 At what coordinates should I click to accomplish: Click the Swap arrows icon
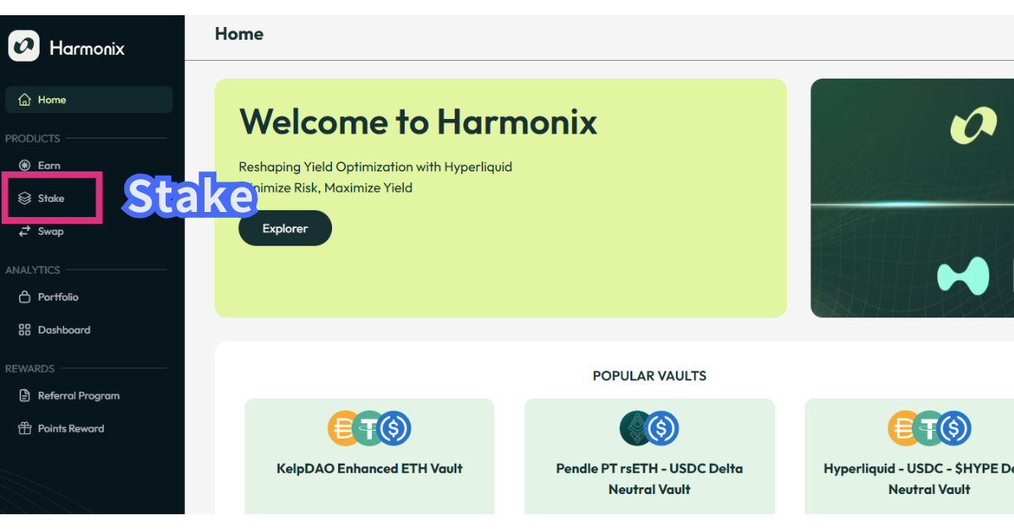[25, 231]
